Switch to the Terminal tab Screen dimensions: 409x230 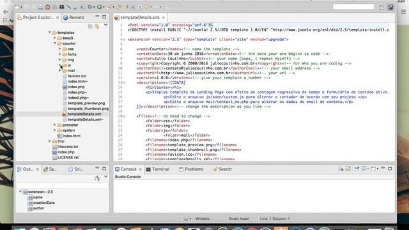click(x=158, y=169)
